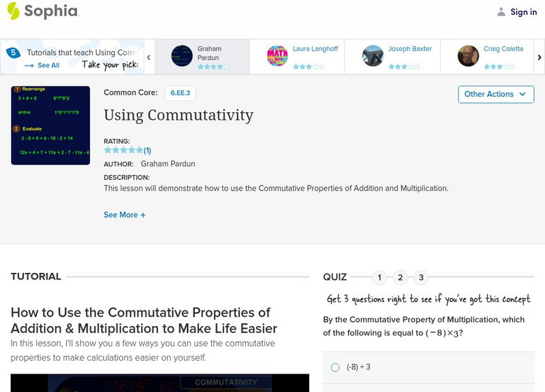
Task: Select Joseph Baxter's avatar
Action: click(x=373, y=56)
